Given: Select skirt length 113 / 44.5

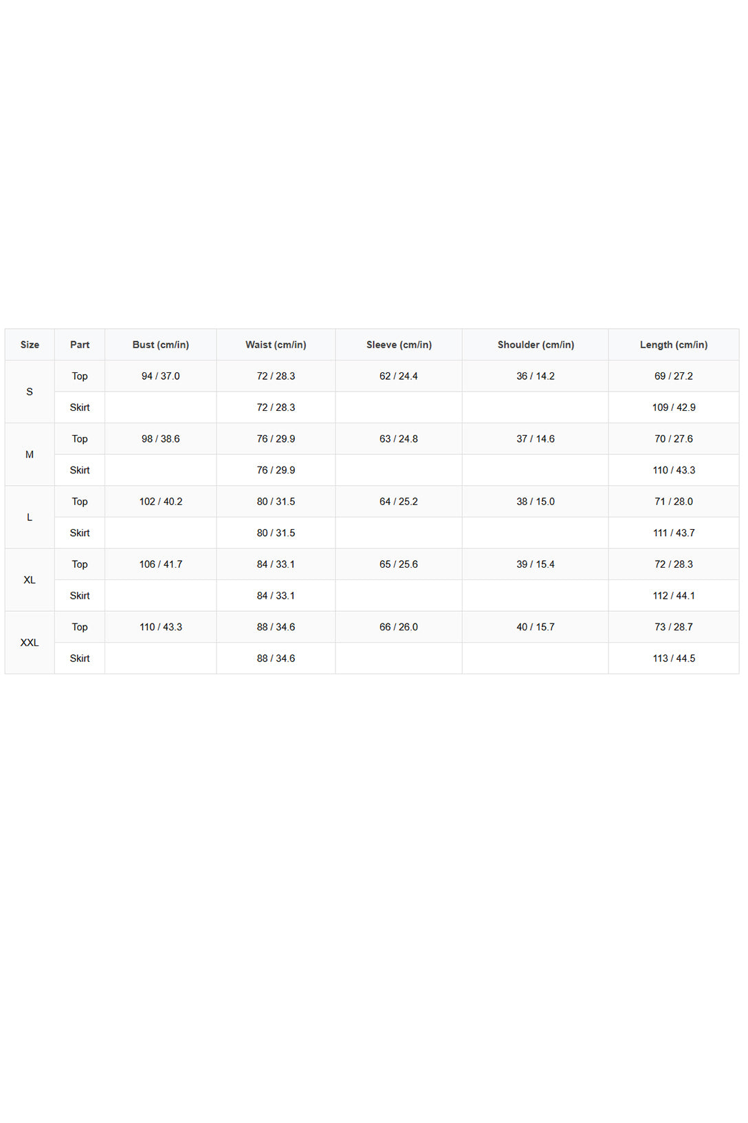Looking at the screenshot, I should click(x=674, y=659).
